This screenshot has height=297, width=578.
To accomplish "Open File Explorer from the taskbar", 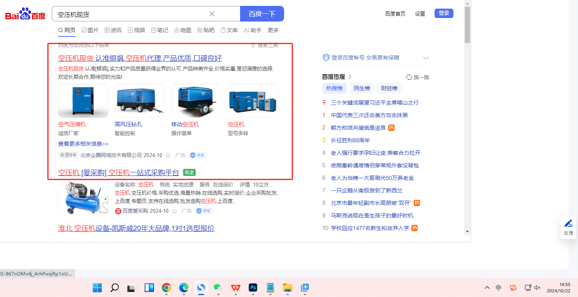I will click(288, 288).
